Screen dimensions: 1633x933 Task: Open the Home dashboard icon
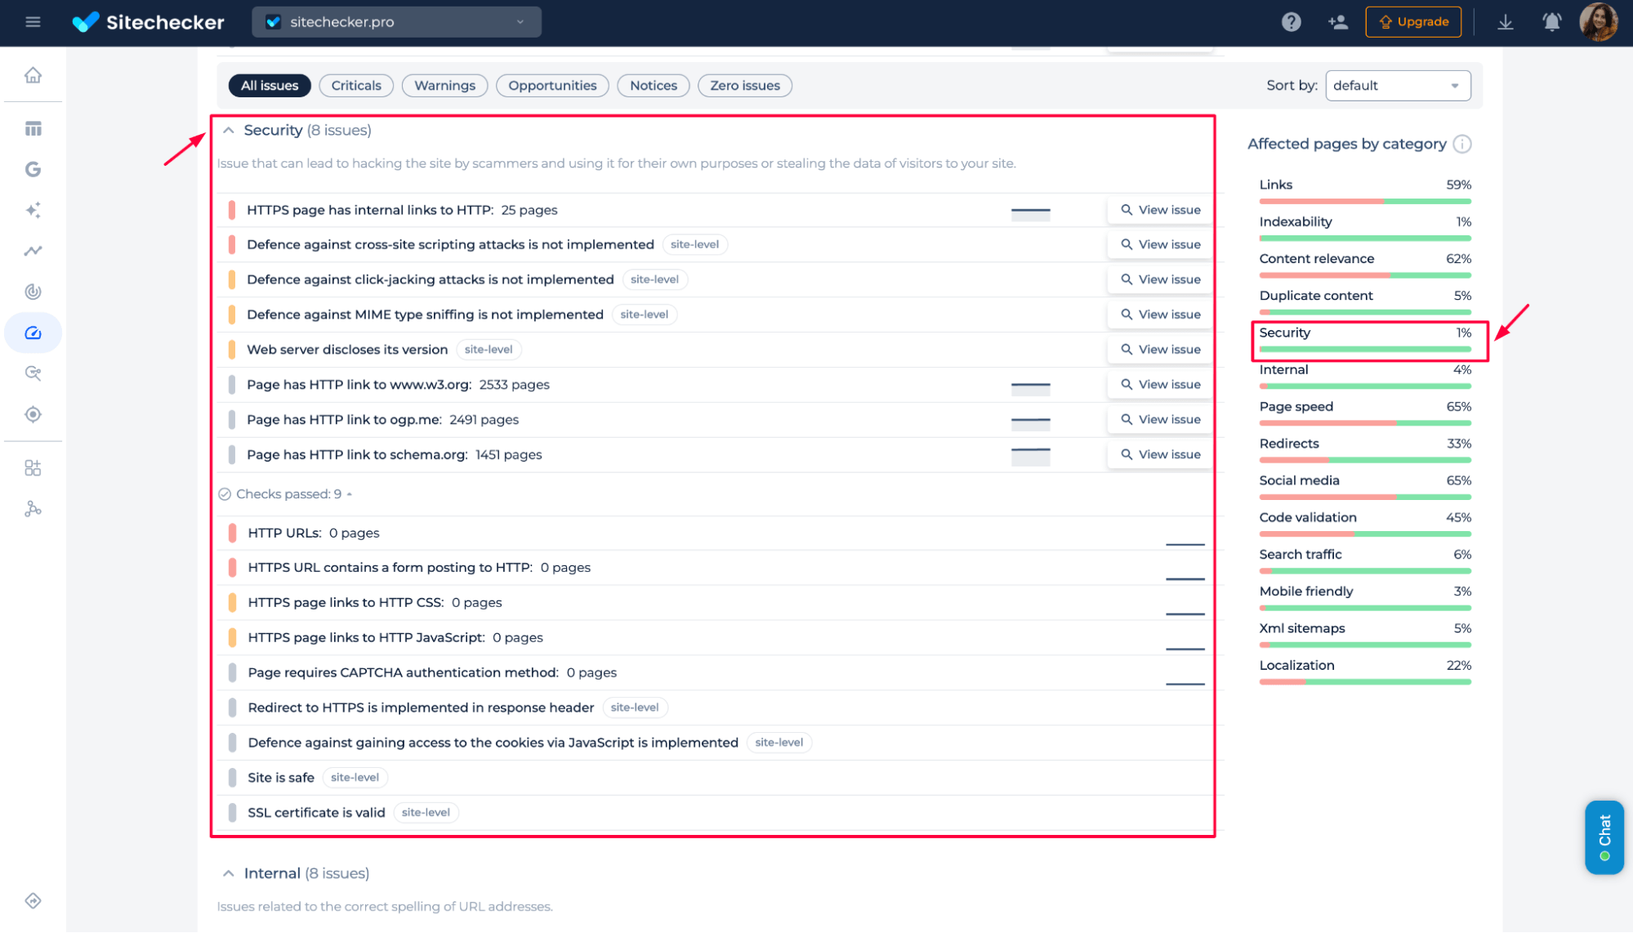(33, 74)
